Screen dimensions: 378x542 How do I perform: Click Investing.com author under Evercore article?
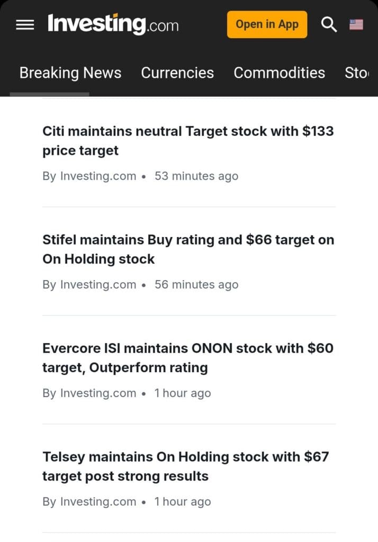98,393
